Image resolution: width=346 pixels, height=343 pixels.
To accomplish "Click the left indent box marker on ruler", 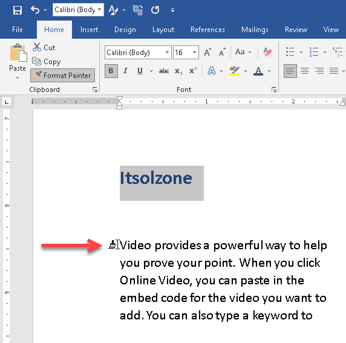I will [119, 107].
